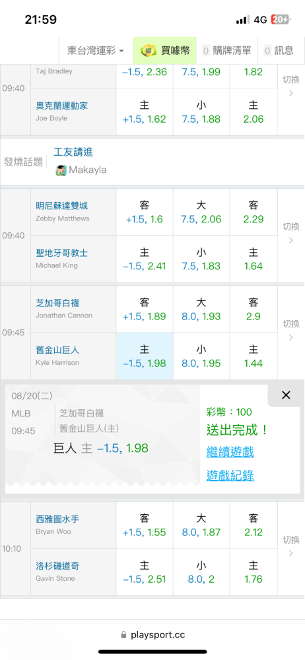The image size is (305, 660).
Task: Select 小 8.0, 2 for 洛杉磯道奇
Action: tap(201, 572)
